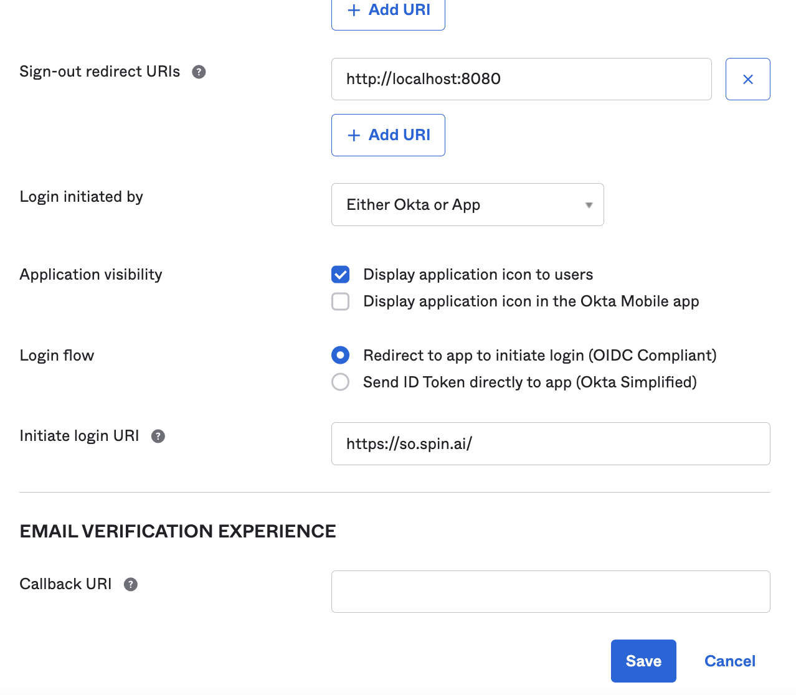Screen dimensions: 796x695
Task: Select Redirect to app to initiate login option
Action: pyautogui.click(x=341, y=356)
